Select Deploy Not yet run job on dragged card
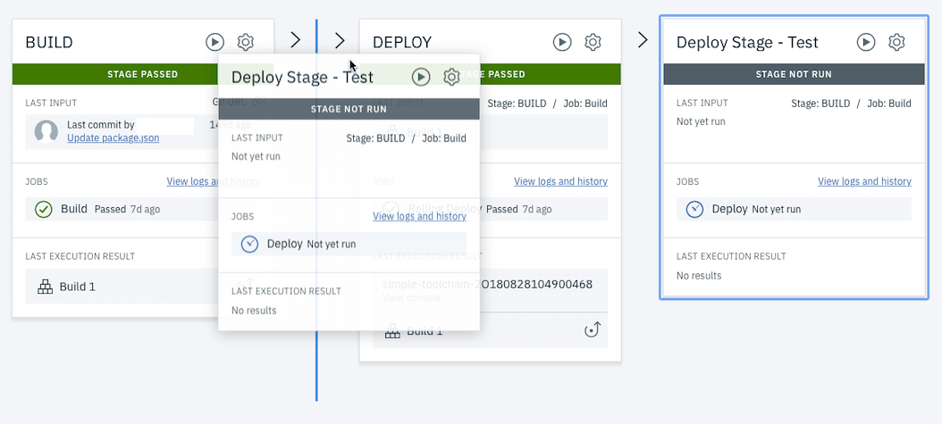Image resolution: width=942 pixels, height=424 pixels. (349, 244)
